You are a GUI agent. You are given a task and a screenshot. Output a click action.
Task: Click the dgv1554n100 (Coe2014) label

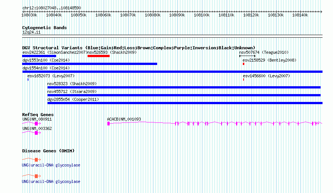coord(46,68)
